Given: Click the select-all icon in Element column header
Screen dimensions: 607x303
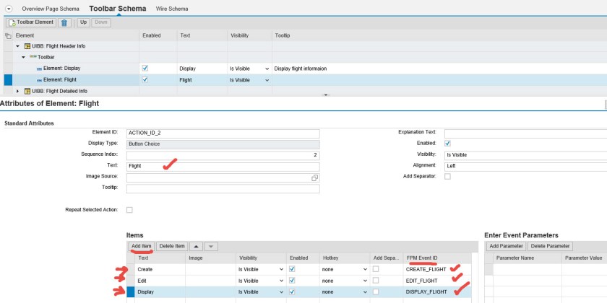Looking at the screenshot, I should 8,35.
